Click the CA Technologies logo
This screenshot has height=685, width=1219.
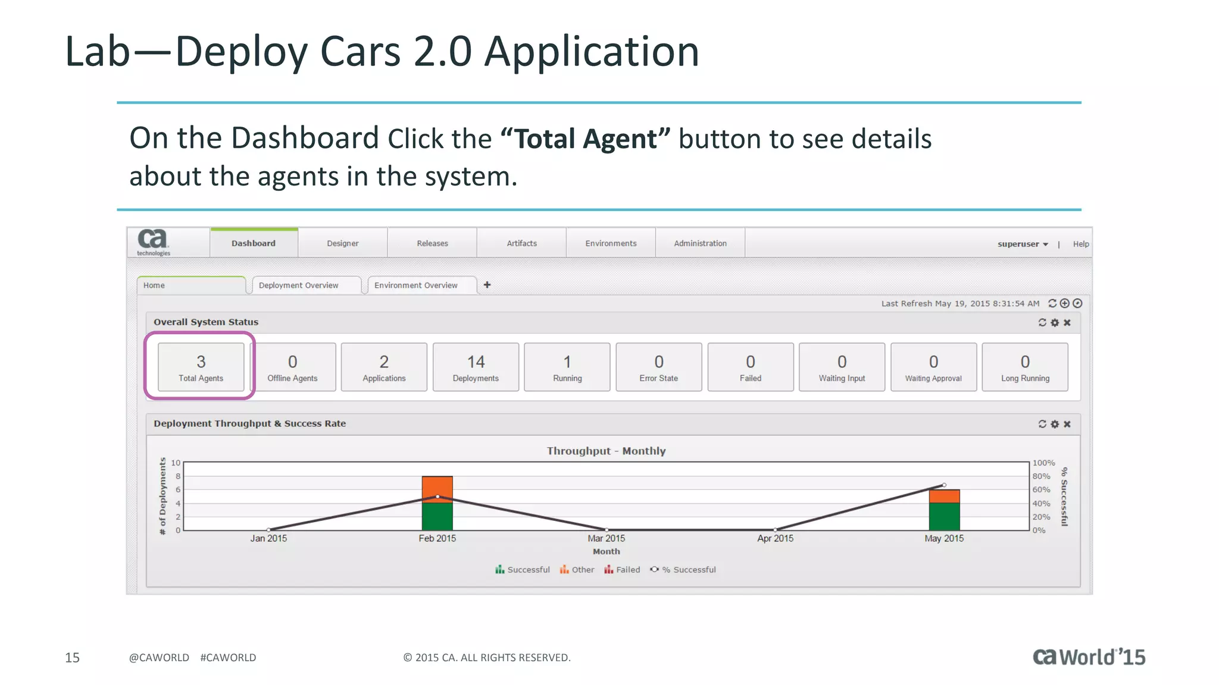(154, 243)
